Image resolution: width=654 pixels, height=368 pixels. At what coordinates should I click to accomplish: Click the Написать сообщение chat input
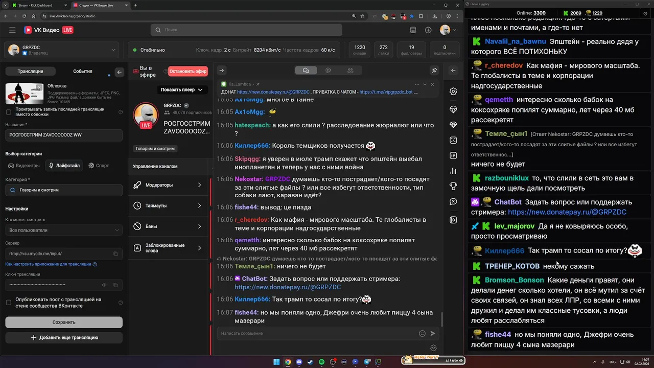coord(317,333)
